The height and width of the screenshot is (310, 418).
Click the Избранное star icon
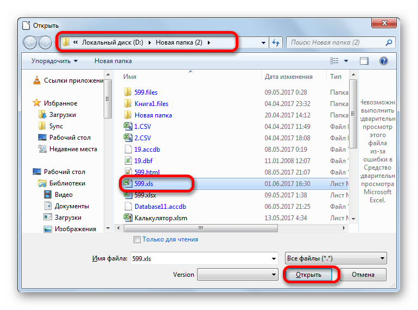(37, 103)
